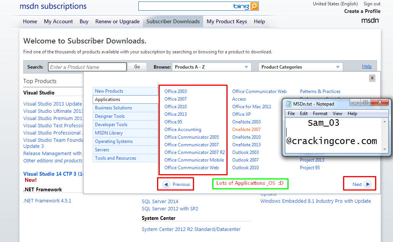Select the Developer Tools category
Viewport: 393px width, 242px height.
click(125, 125)
